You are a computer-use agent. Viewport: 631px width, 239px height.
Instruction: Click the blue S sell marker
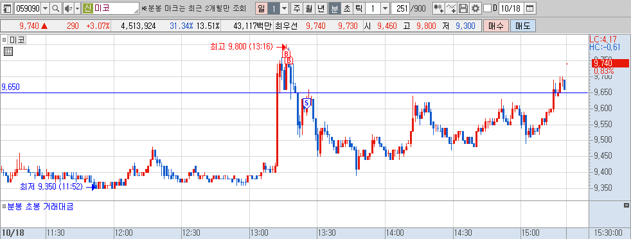point(306,103)
